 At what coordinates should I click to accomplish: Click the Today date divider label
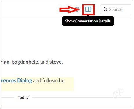[23, 97]
